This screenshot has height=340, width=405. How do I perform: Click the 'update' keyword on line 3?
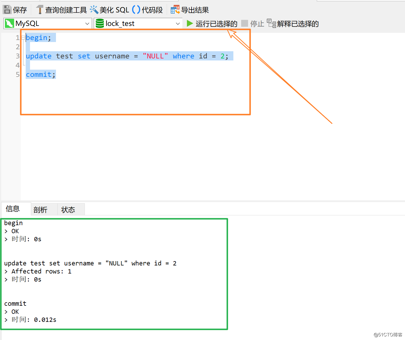coord(39,56)
